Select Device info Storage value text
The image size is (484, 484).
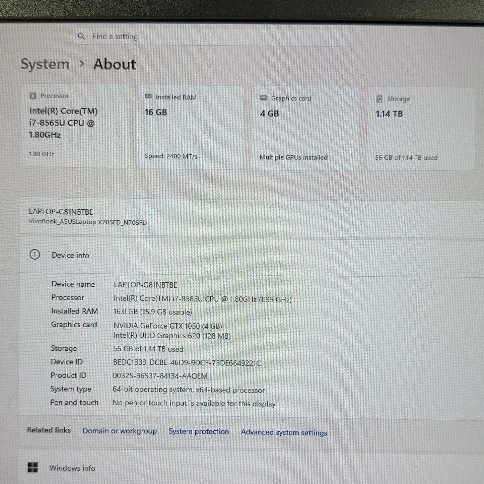point(148,349)
